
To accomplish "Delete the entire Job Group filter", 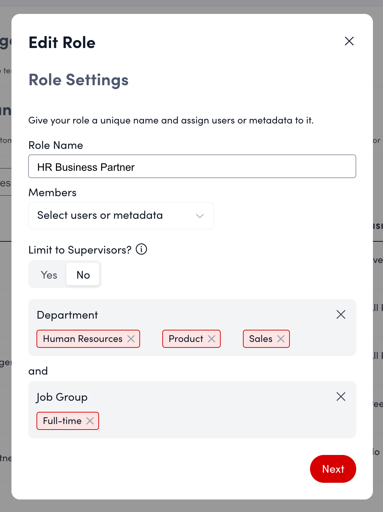I will 341,397.
